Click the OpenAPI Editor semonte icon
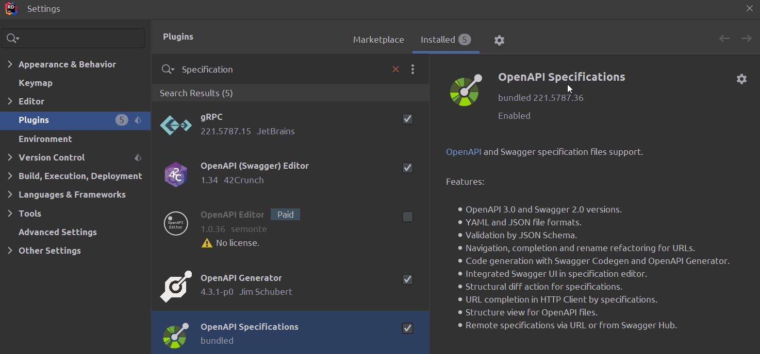Image resolution: width=760 pixels, height=354 pixels. 176,223
